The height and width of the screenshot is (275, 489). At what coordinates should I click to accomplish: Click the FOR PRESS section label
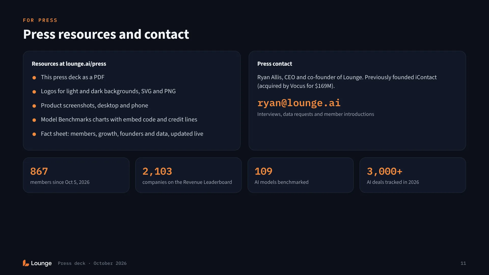point(40,20)
